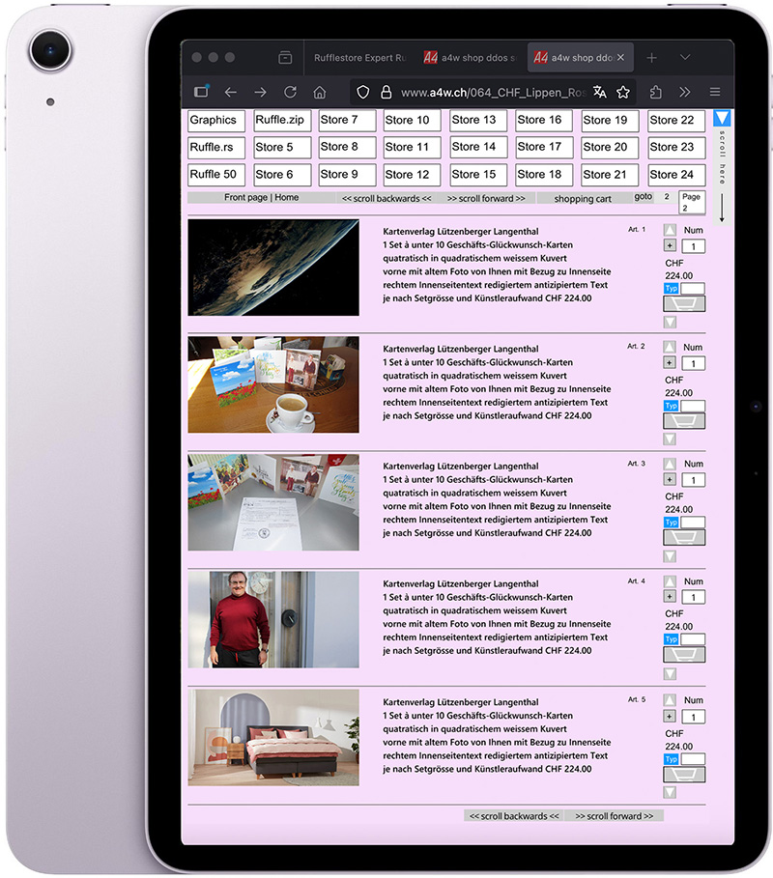Viewport: 773px width, 878px height.
Task: Open the shopping cart link
Action: pos(582,198)
